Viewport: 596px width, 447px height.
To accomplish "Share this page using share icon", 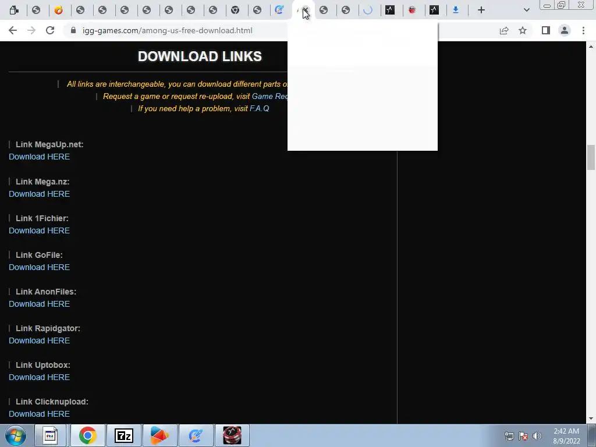I will [x=504, y=30].
